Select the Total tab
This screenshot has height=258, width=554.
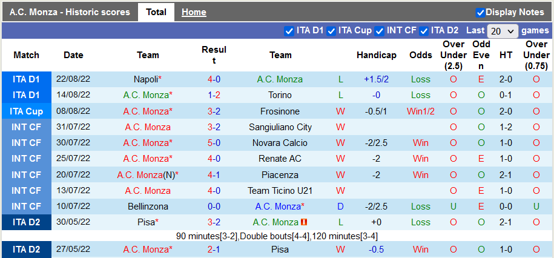156,12
